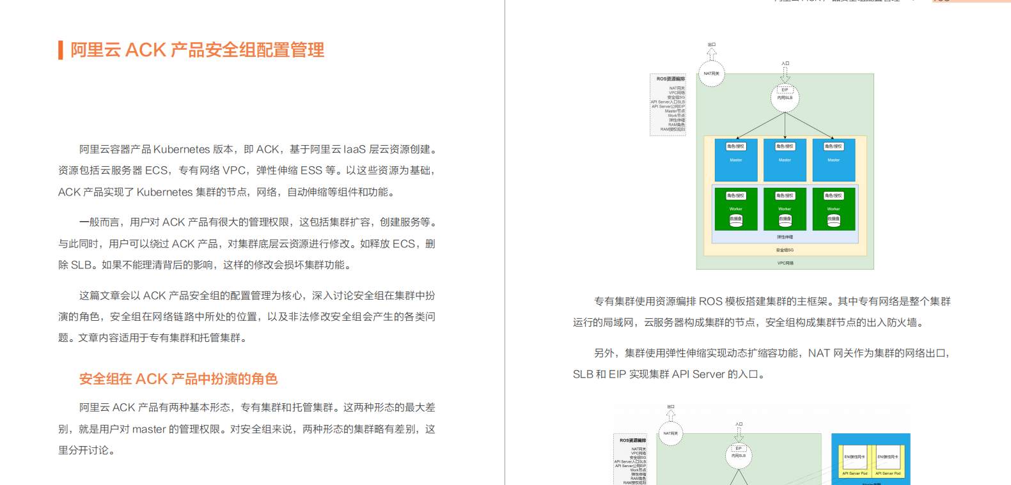The image size is (1011, 485).
Task: Click the 入口 down arrow in the upper diagram
Action: [x=785, y=74]
